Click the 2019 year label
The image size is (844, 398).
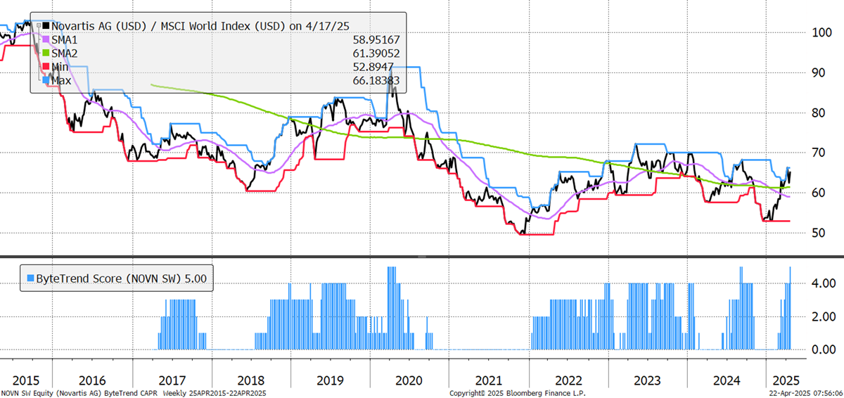click(330, 380)
